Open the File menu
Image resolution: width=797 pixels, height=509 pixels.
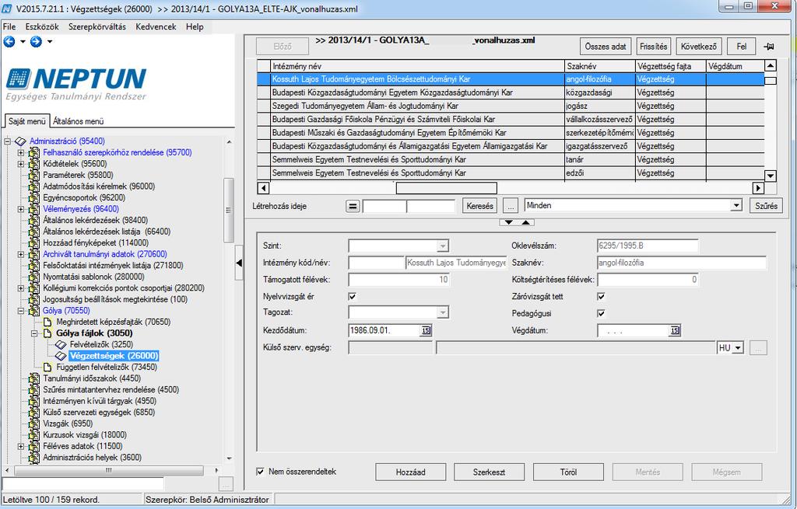9,27
